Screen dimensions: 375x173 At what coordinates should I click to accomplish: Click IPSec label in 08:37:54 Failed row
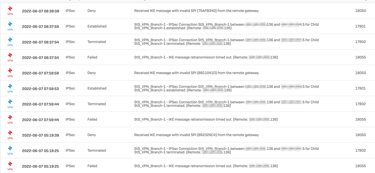click(70, 57)
